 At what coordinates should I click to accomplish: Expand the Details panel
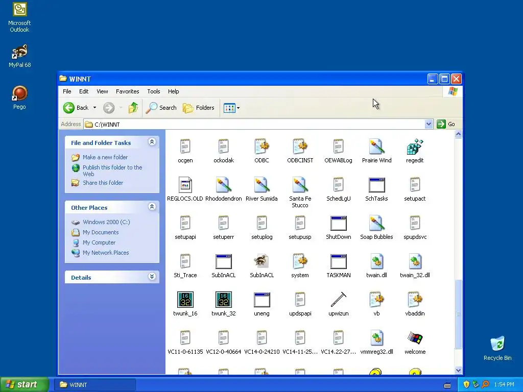152,277
